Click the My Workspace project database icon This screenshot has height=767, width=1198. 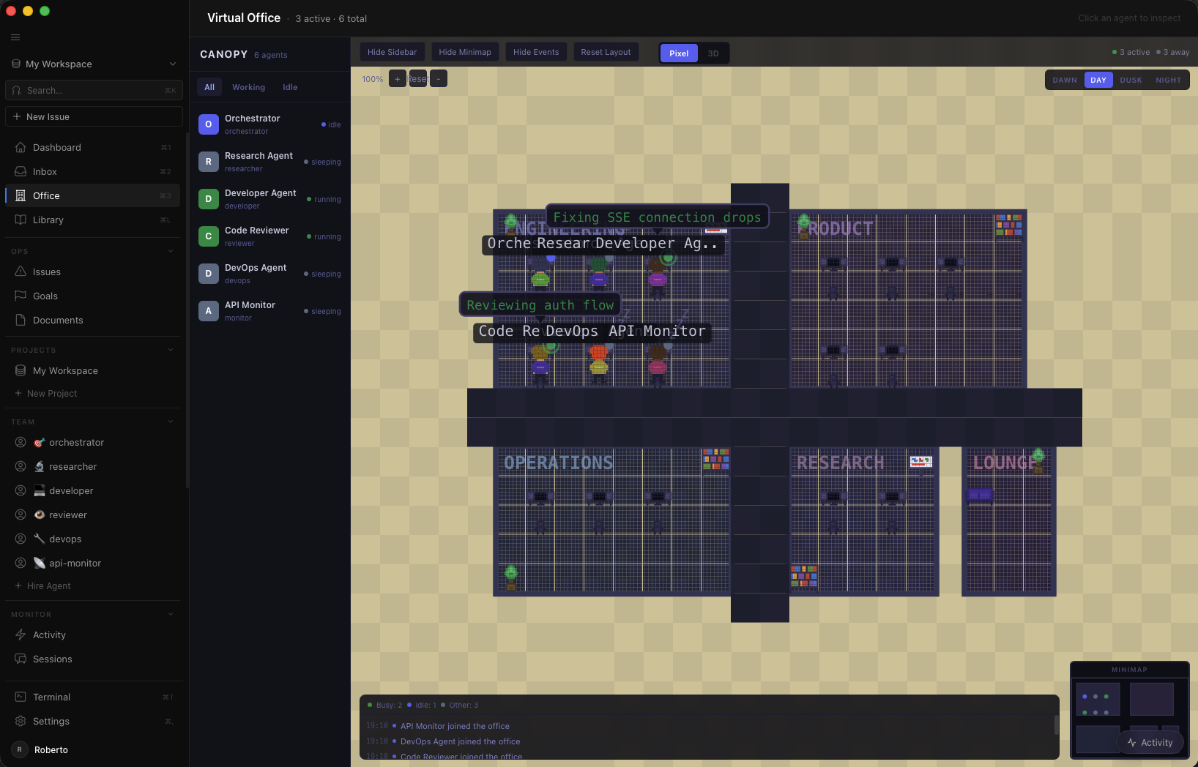[x=21, y=370]
